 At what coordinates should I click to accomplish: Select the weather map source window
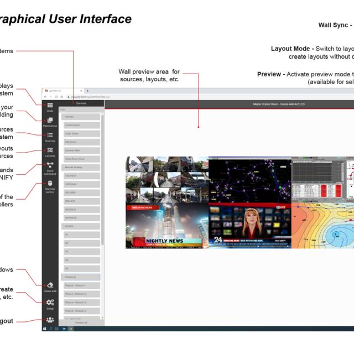pos(322,226)
